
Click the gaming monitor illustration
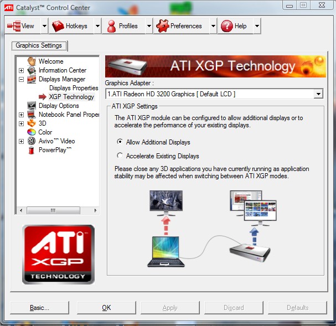pyautogui.click(x=166, y=203)
